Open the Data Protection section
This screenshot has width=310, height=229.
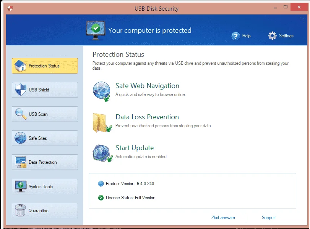(45, 162)
